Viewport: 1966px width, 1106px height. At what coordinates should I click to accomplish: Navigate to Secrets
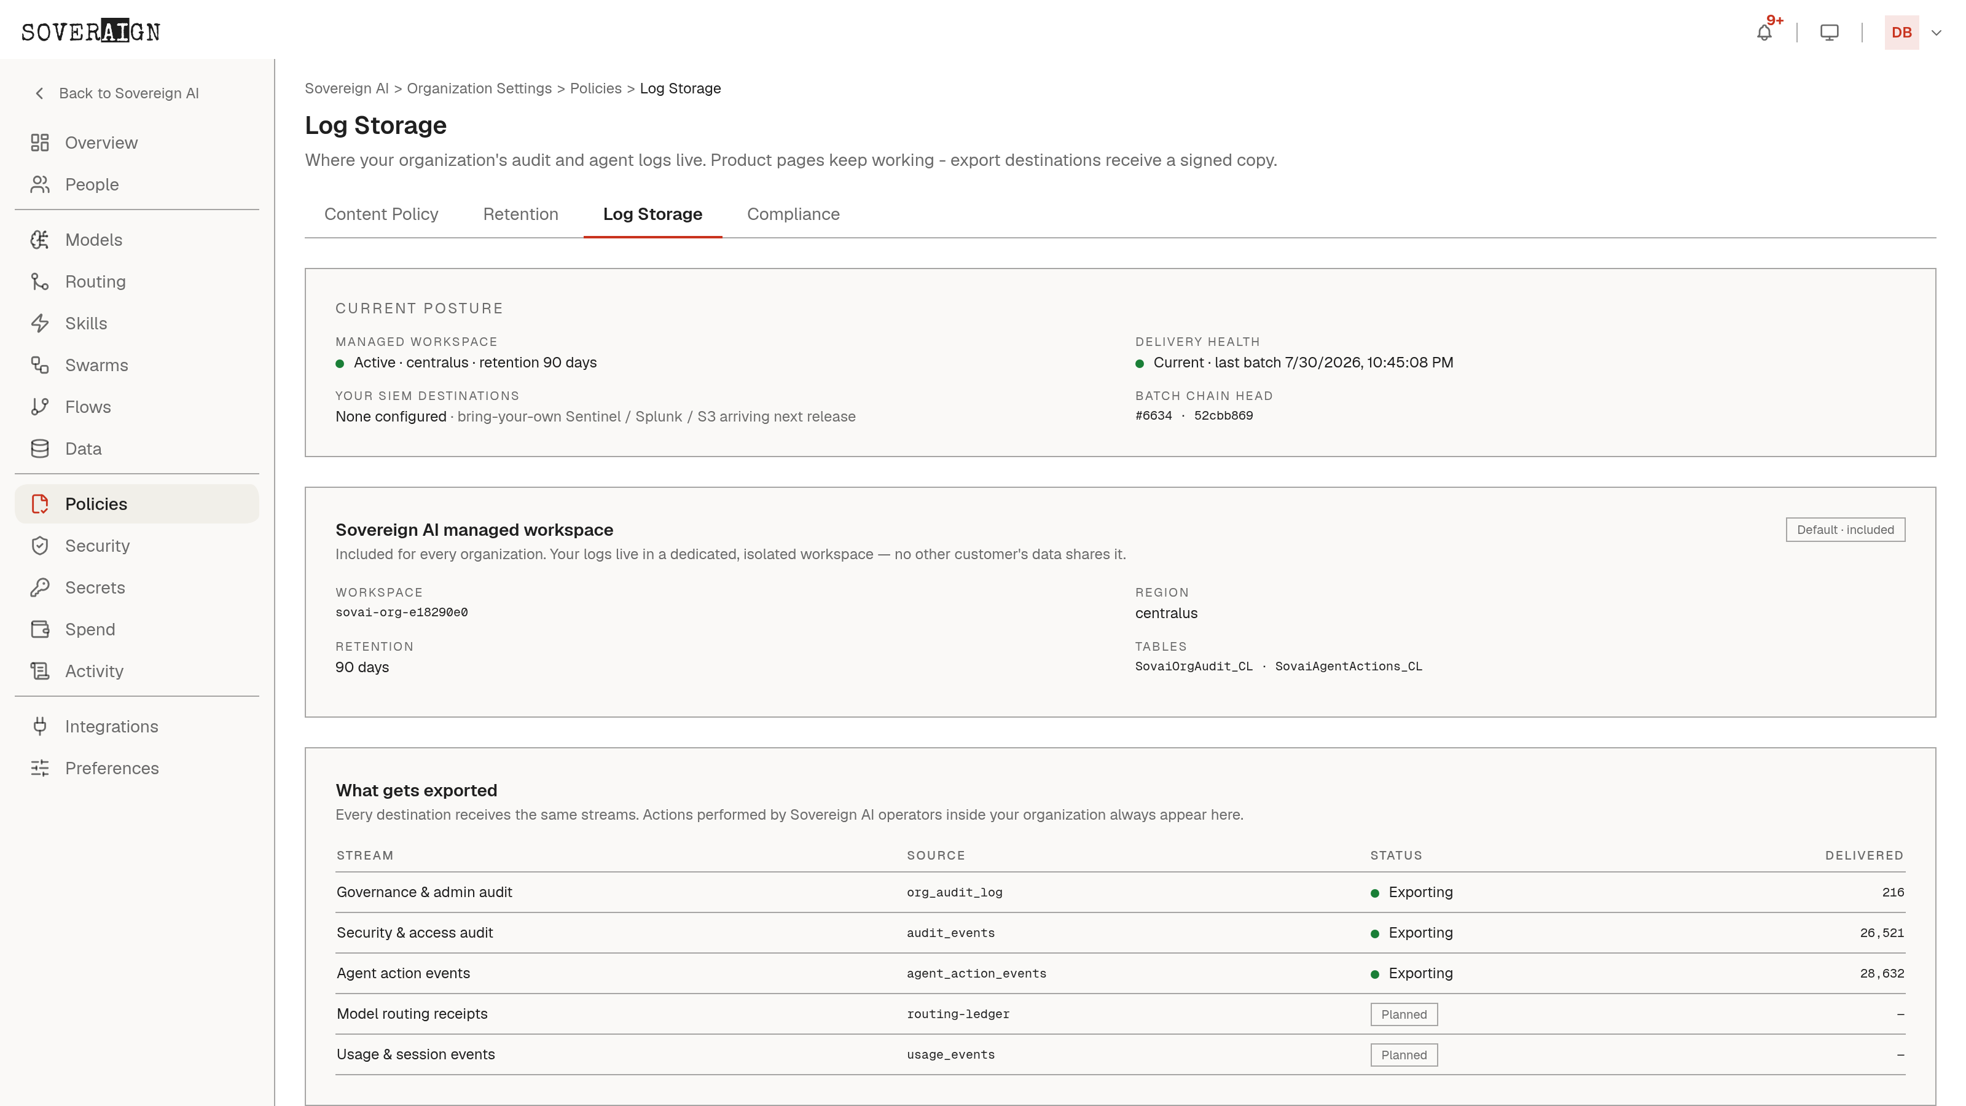coord(136,588)
